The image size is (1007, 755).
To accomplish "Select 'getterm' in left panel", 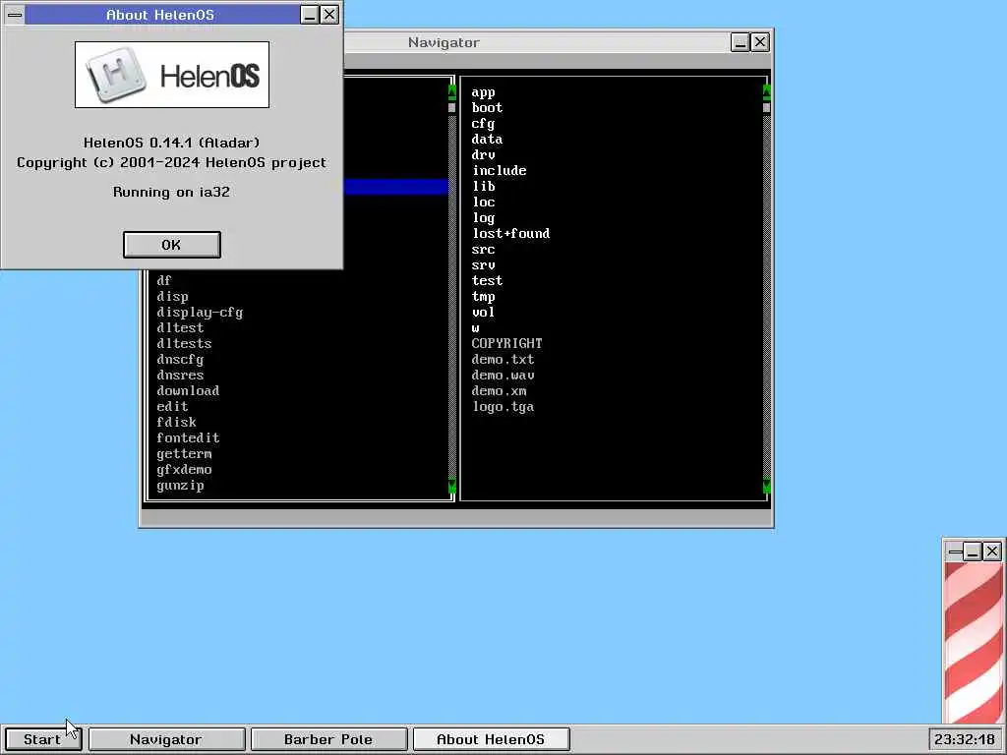I will click(184, 454).
